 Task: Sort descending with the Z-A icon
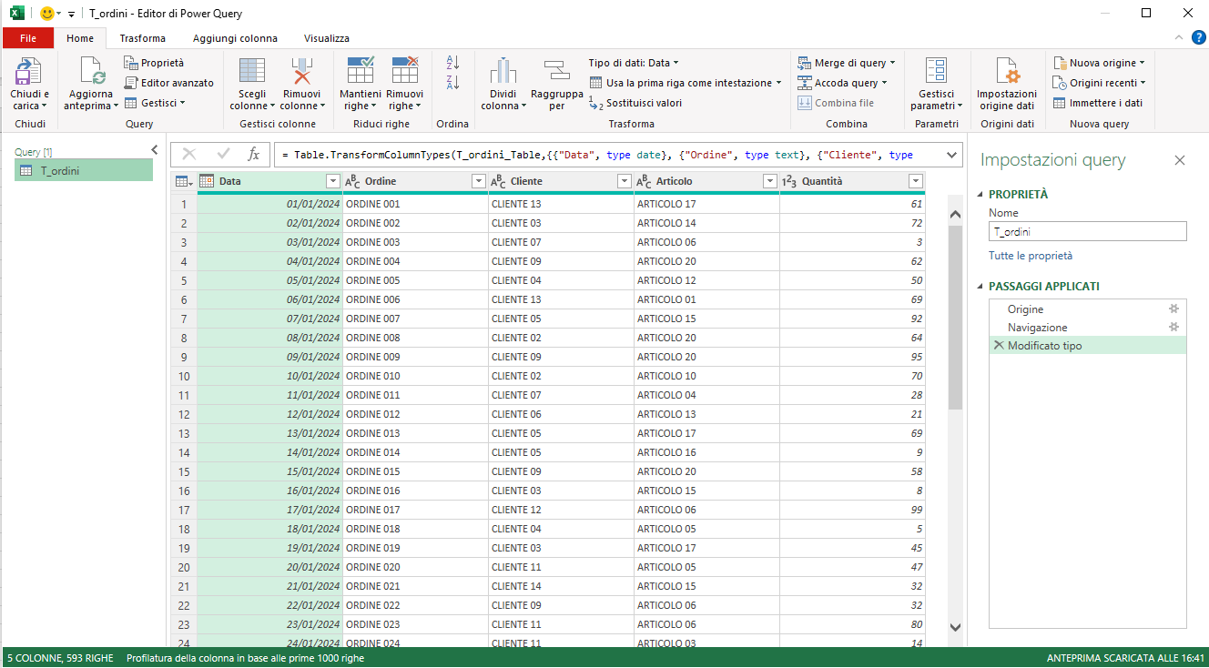(452, 83)
